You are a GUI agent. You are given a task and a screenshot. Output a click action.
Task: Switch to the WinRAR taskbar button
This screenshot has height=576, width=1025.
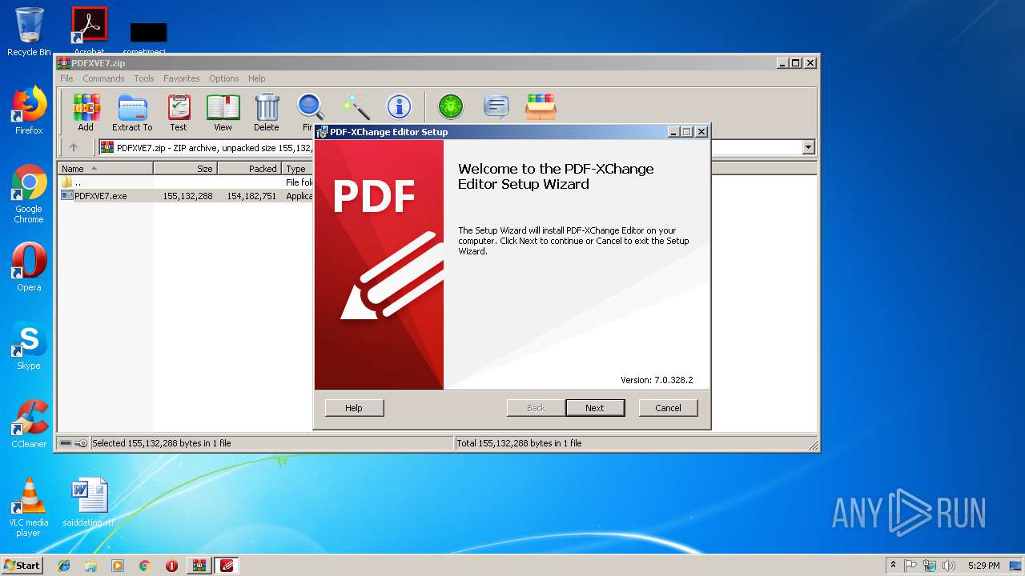pos(199,566)
